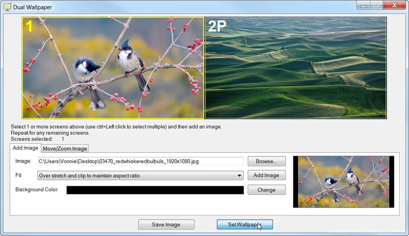409x236 pixels.
Task: Click the 'Dual Wallpaper' window title text
Action: coord(33,7)
